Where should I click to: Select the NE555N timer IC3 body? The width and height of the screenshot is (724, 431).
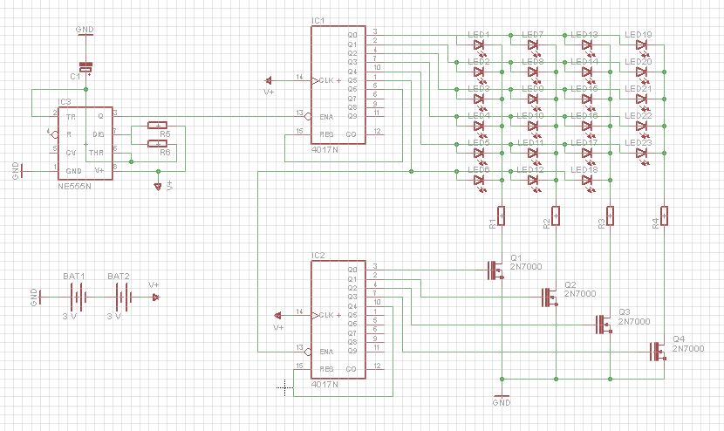pyautogui.click(x=85, y=142)
